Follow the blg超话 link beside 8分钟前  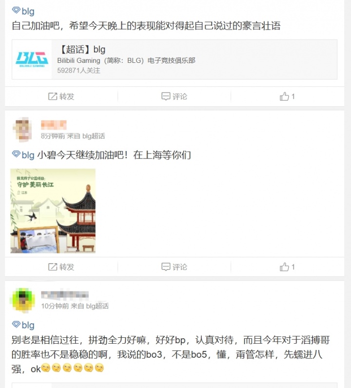pos(94,136)
